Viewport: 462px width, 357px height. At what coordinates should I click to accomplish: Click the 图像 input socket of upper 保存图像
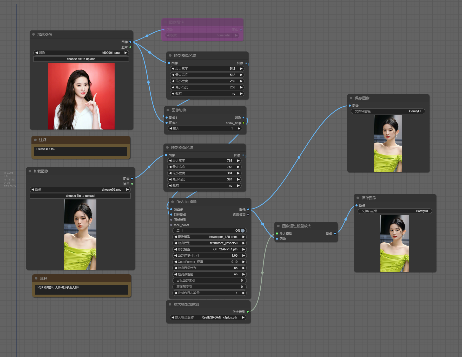350,106
